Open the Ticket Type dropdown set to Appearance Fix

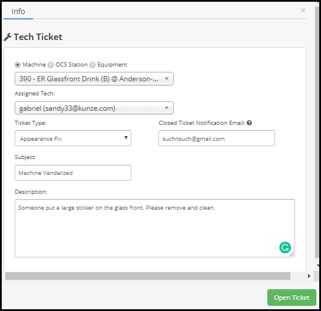(x=73, y=138)
